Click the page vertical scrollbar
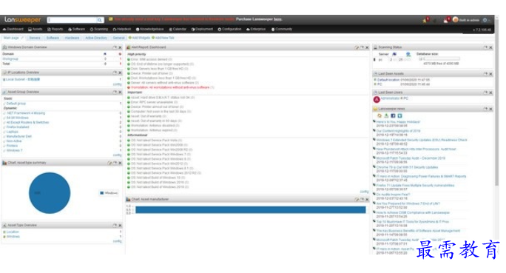Screen dimensions: 506x273 496,104
